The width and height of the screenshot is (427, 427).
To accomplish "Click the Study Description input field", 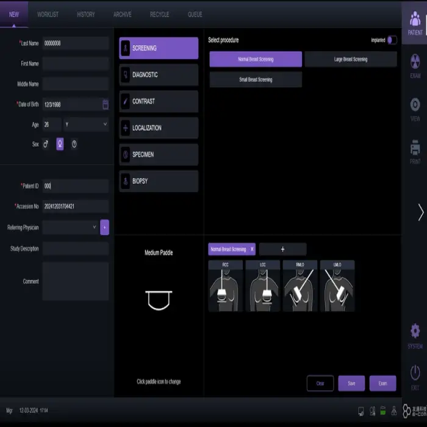I will [x=76, y=249].
